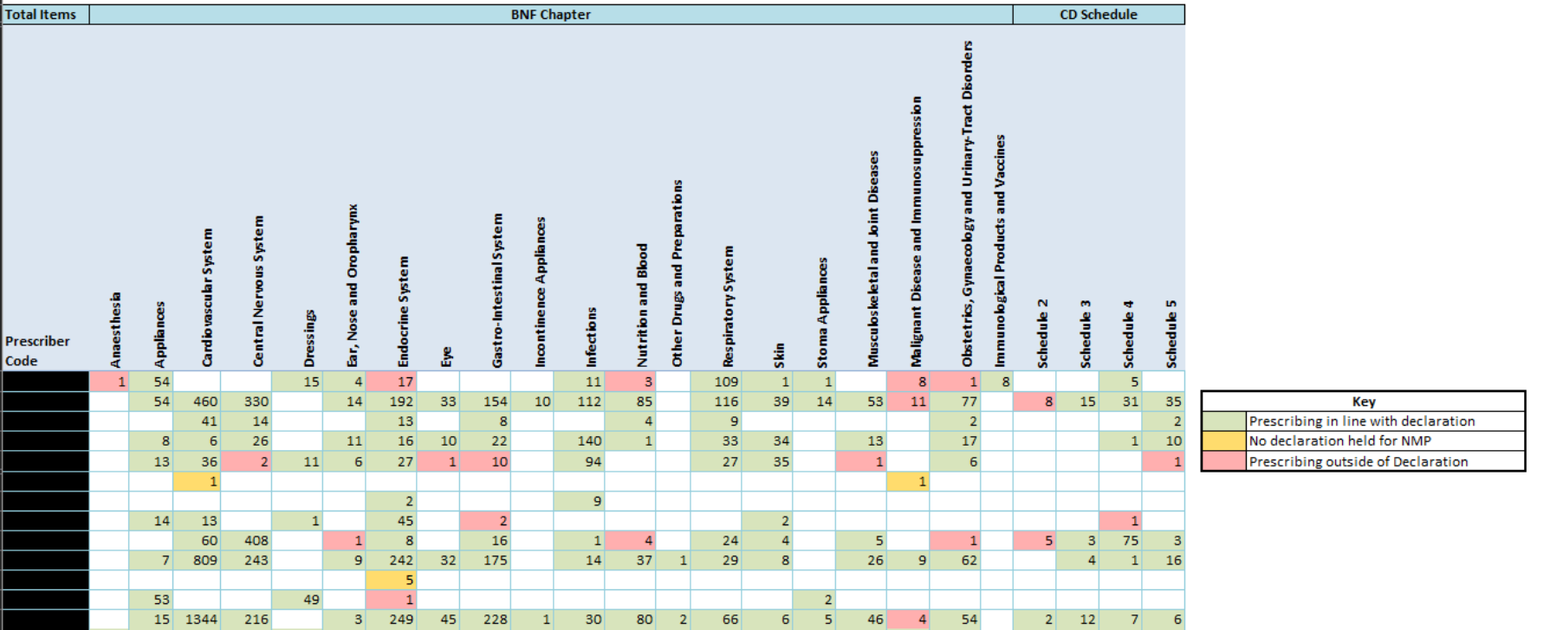This screenshot has width=1550, height=630.
Task: Select the cell with value 192
Action: point(392,401)
